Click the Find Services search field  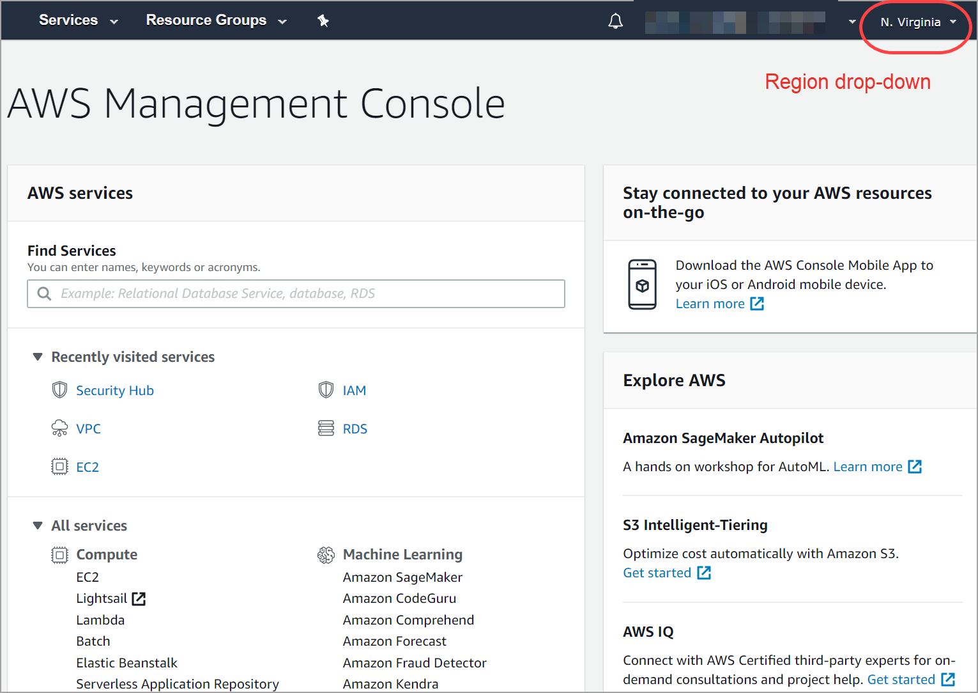(x=296, y=293)
